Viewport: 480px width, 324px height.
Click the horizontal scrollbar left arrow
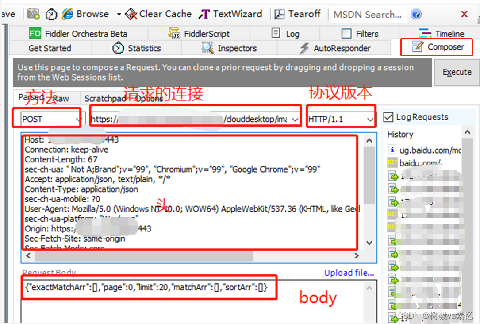(x=28, y=255)
